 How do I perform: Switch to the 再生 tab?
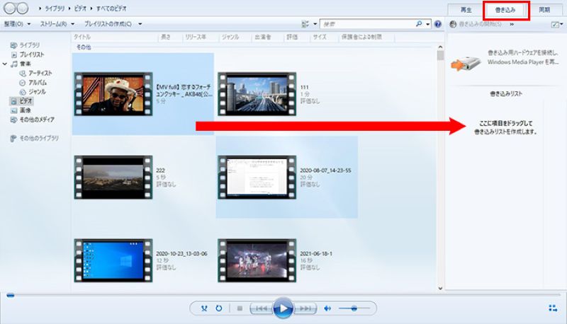[x=466, y=10]
